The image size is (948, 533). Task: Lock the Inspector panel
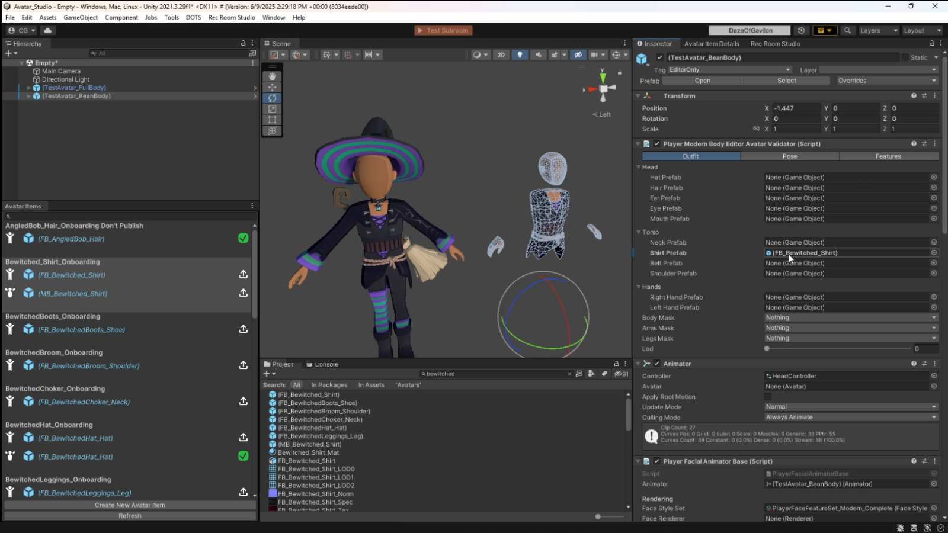(931, 43)
